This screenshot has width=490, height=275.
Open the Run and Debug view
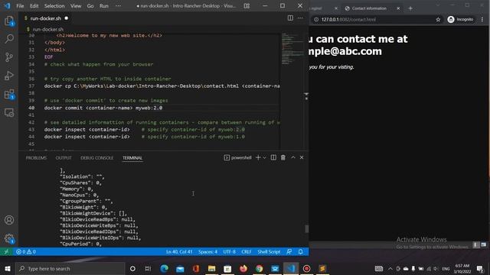click(x=9, y=76)
